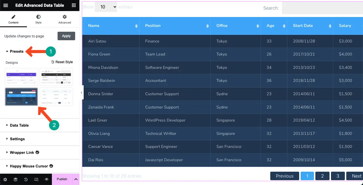Open responsive mode device icon
Image resolution: width=363 pixels, height=185 pixels.
pyautogui.click(x=36, y=179)
